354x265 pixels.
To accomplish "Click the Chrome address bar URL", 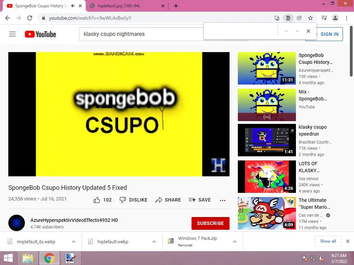I will (90, 18).
